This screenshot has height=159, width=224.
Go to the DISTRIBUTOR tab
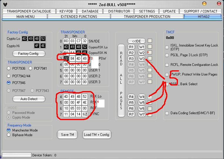pos(119,11)
